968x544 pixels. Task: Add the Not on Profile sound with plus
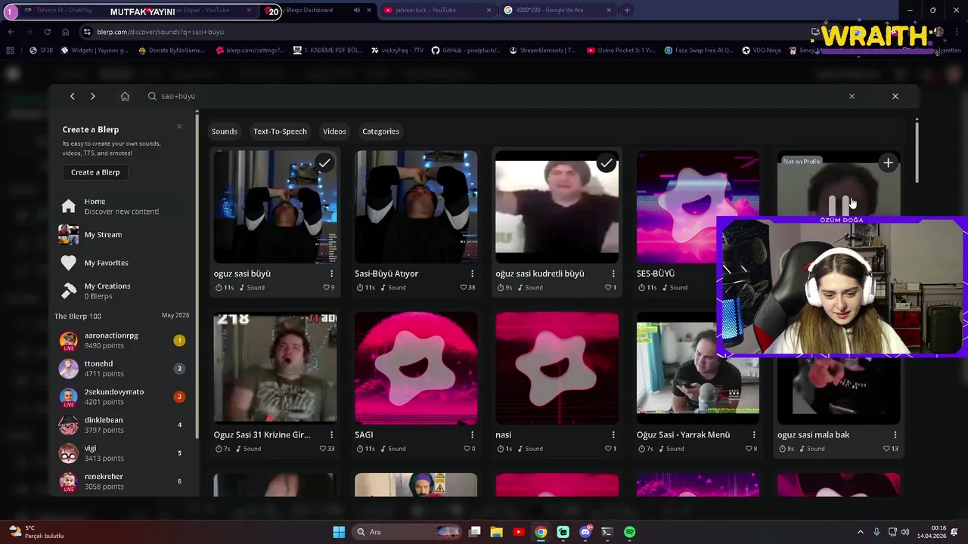click(x=888, y=162)
